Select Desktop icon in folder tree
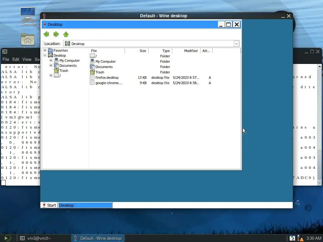This screenshot has width=323, height=242. [x=50, y=55]
